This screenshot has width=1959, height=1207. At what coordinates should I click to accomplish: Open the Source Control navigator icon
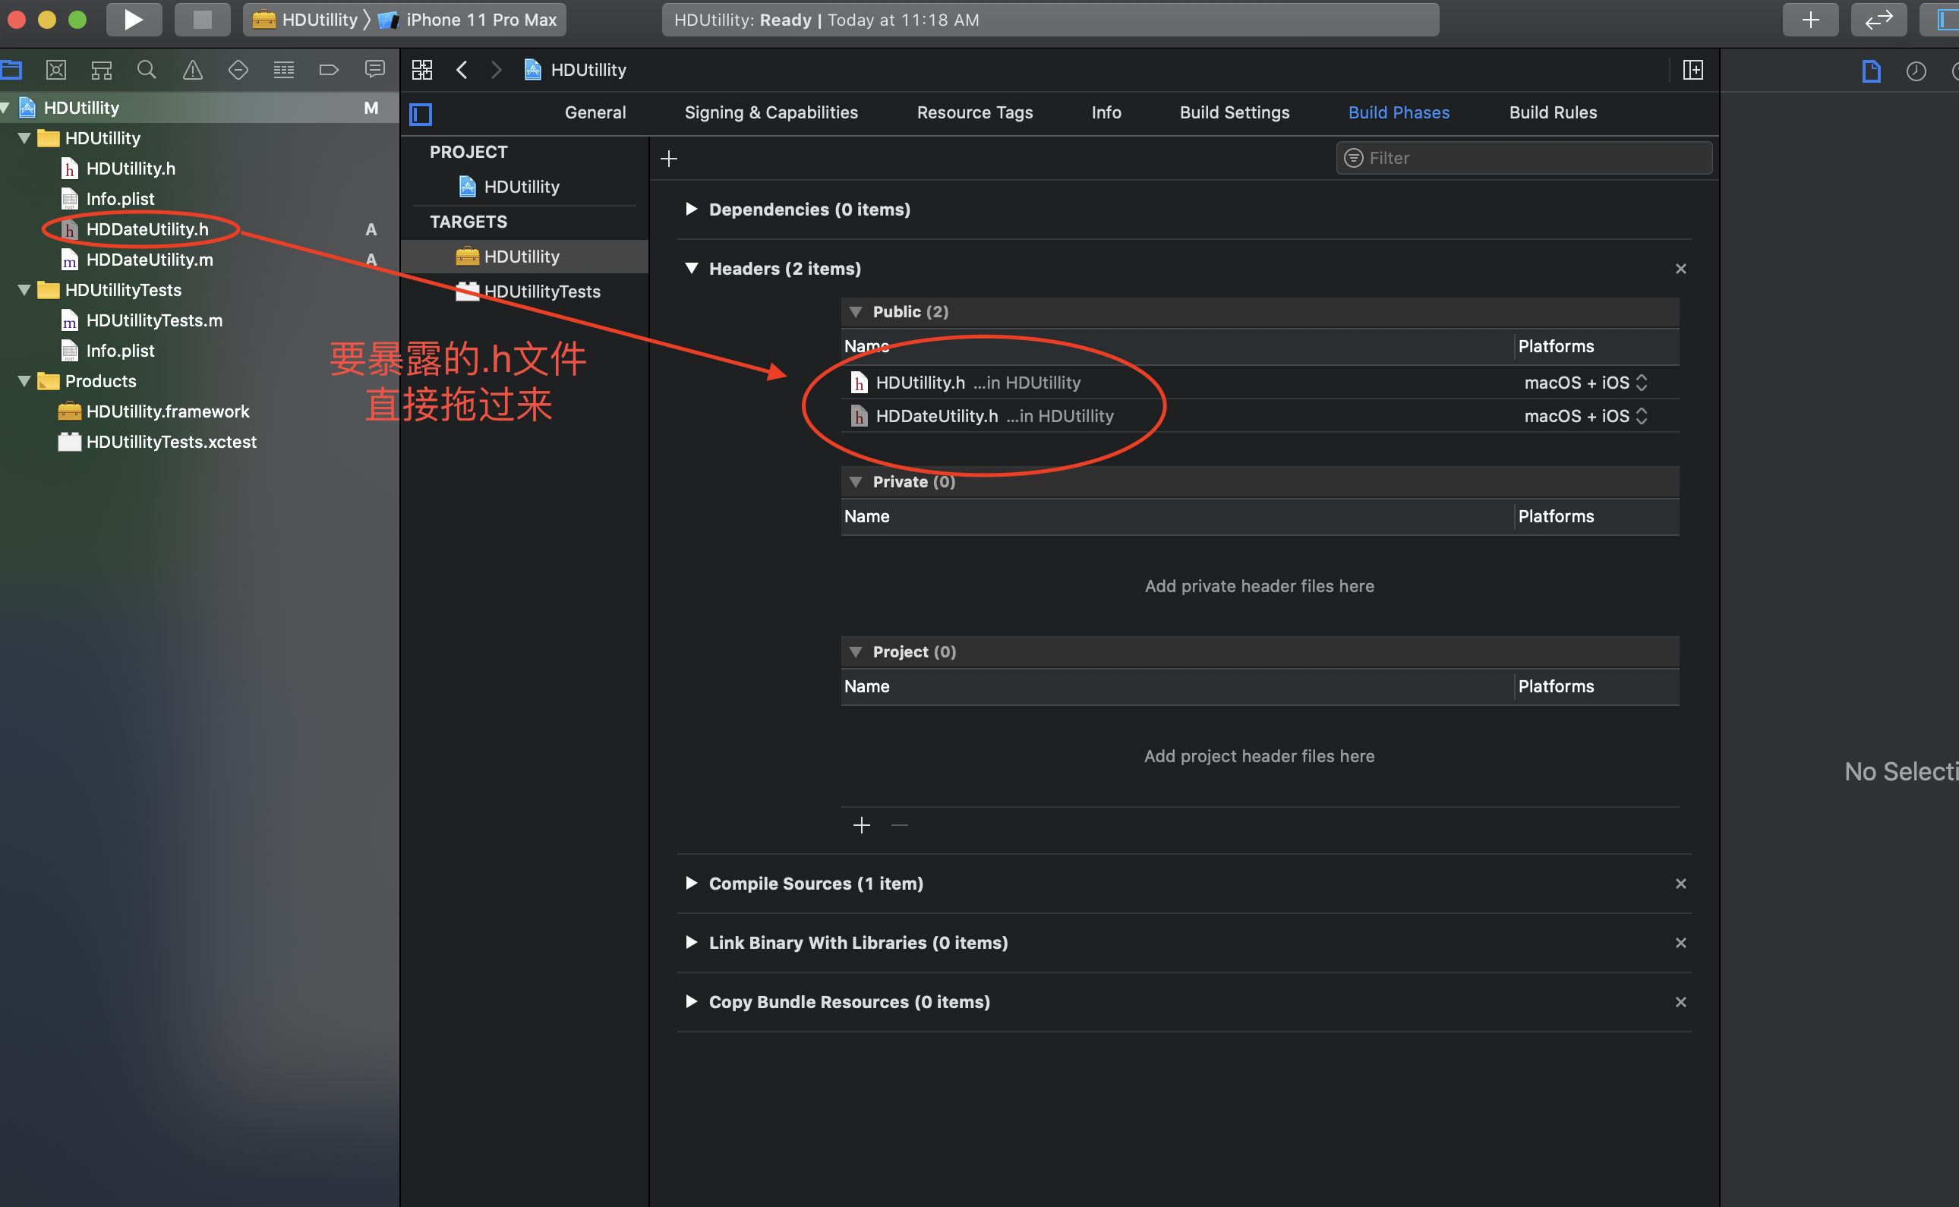coord(56,71)
